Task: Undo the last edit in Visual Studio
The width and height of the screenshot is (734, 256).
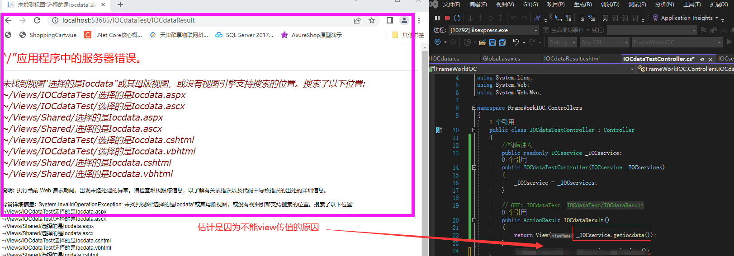Action: pyautogui.click(x=516, y=42)
